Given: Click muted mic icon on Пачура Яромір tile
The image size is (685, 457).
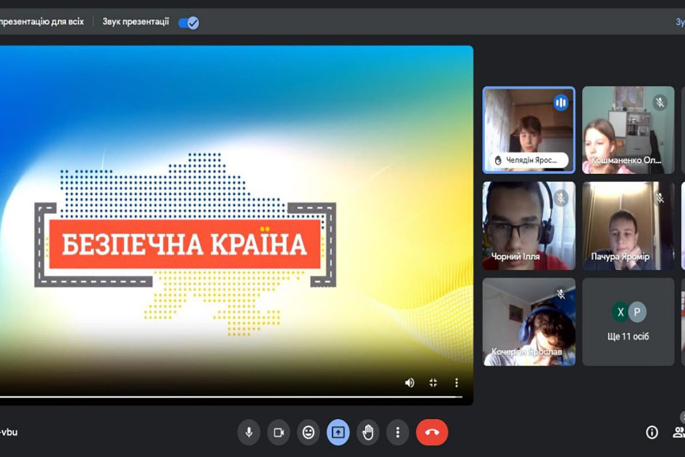Looking at the screenshot, I should click(660, 198).
